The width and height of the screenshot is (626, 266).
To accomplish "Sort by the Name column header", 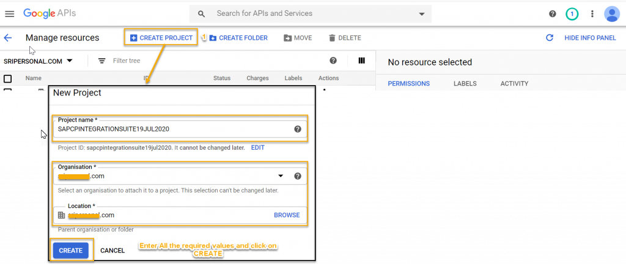I will coord(33,78).
